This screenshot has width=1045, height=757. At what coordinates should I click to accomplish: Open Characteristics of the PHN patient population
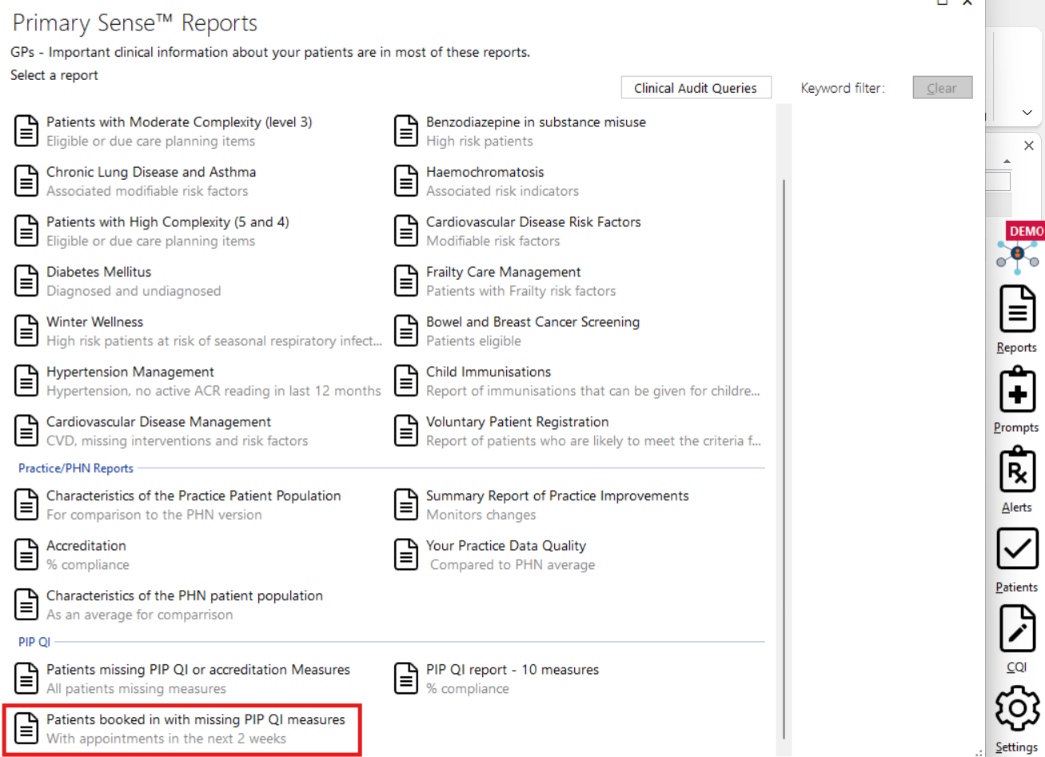coord(185,596)
